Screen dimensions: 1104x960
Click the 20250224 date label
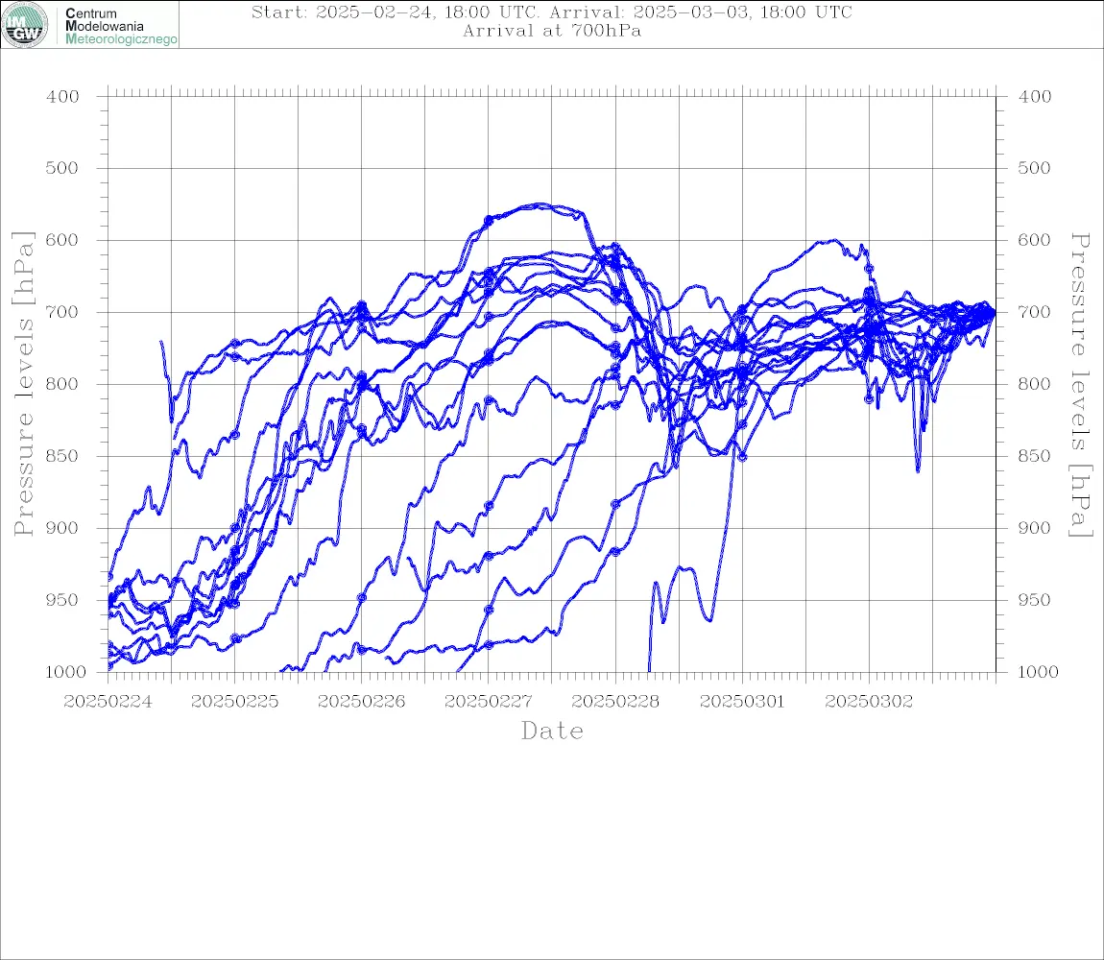[108, 702]
